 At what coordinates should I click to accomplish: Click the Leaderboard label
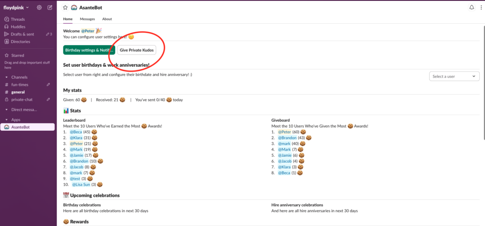(x=74, y=120)
